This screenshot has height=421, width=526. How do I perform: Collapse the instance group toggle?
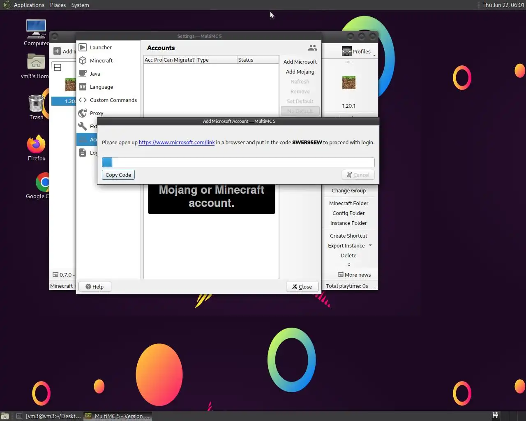click(58, 67)
